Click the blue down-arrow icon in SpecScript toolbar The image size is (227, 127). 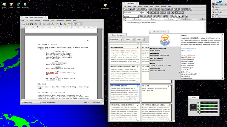point(61,24)
